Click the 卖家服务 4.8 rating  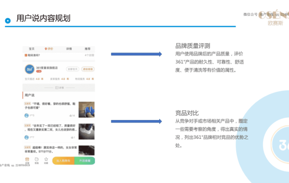(x=59, y=79)
